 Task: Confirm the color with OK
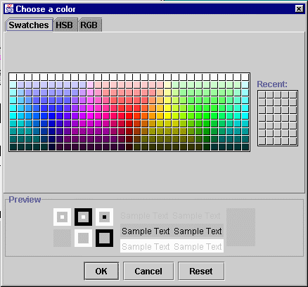[x=101, y=271]
